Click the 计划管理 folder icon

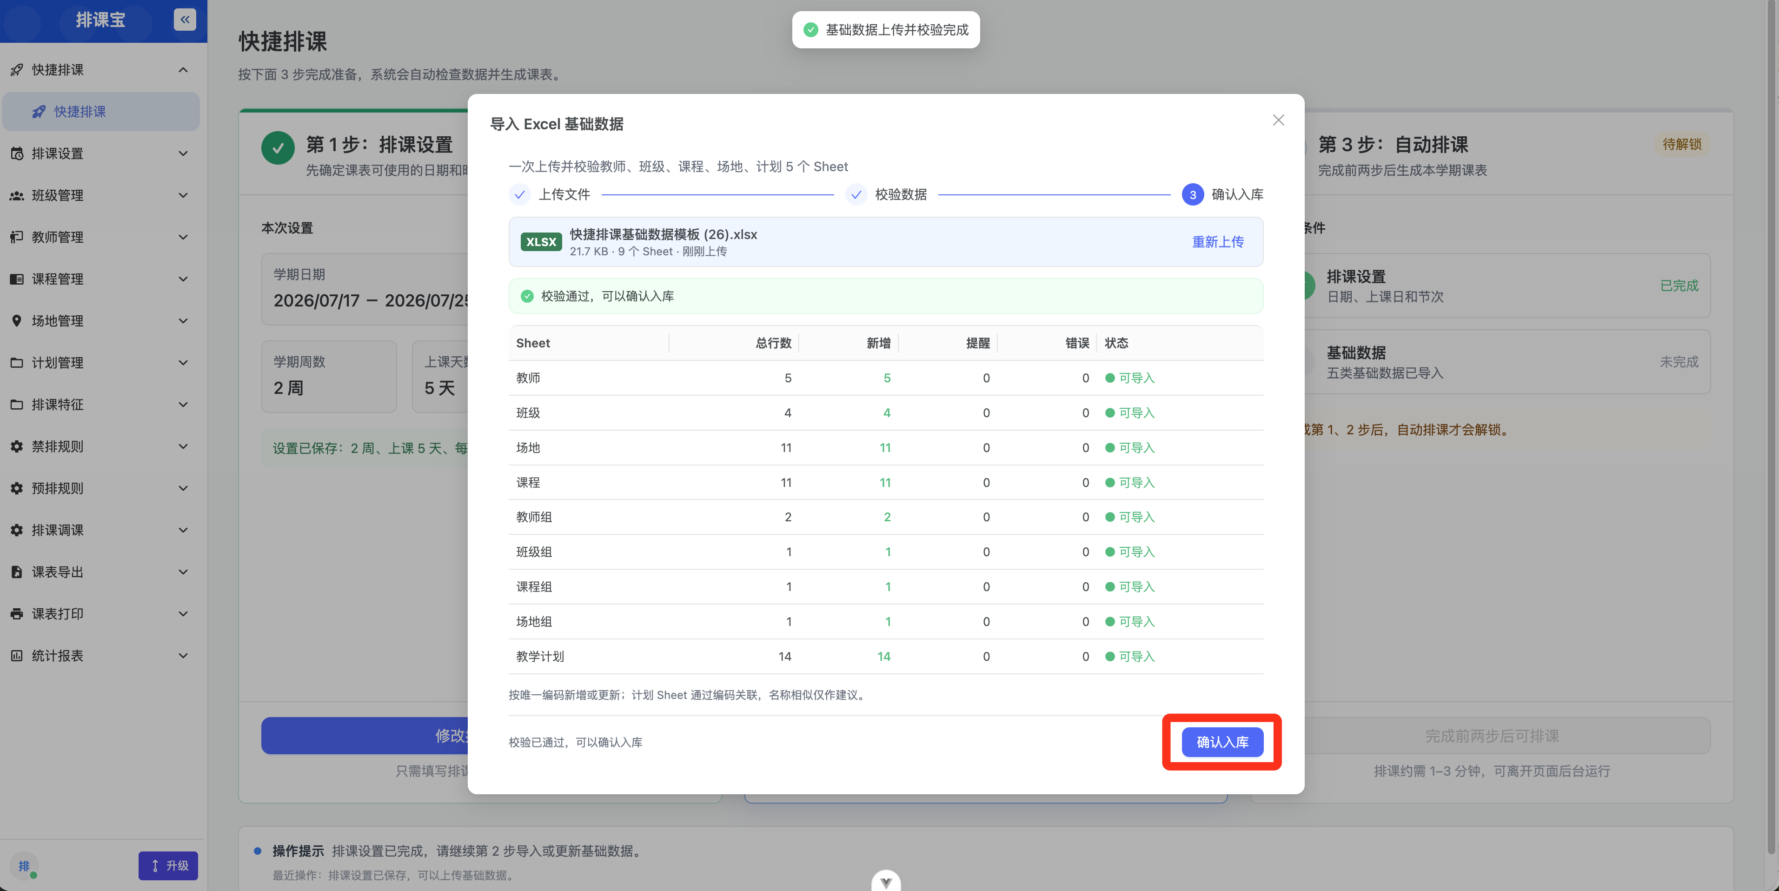point(17,363)
